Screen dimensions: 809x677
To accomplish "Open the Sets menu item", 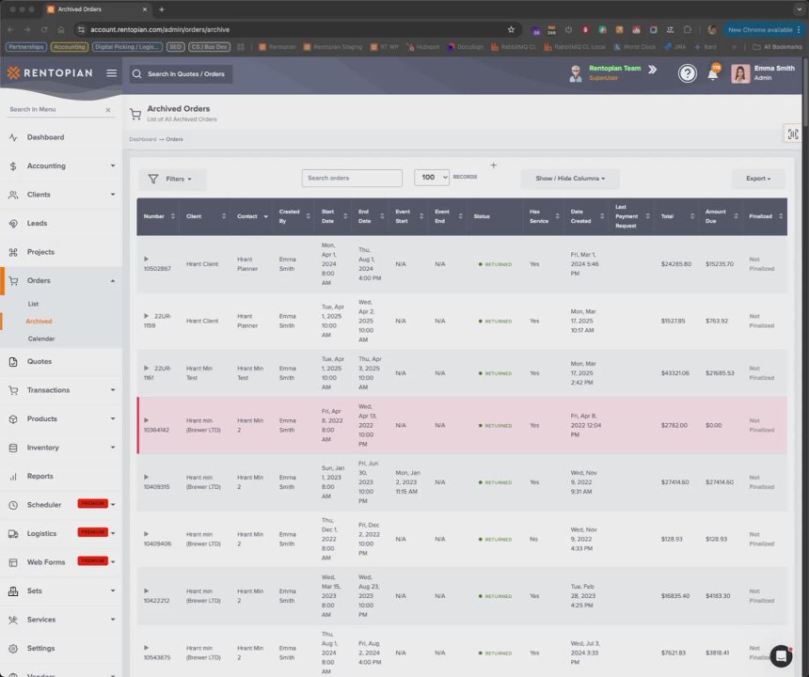I will pyautogui.click(x=61, y=590).
